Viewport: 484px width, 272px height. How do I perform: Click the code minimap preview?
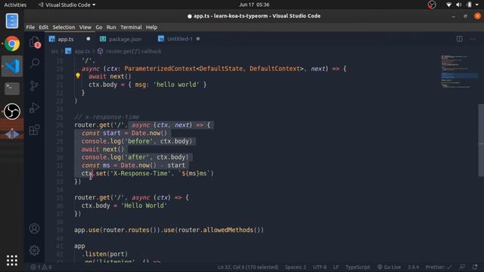click(x=459, y=73)
